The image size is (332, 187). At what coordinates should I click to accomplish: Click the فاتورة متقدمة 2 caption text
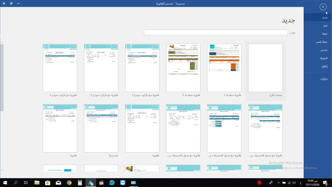point(191,95)
